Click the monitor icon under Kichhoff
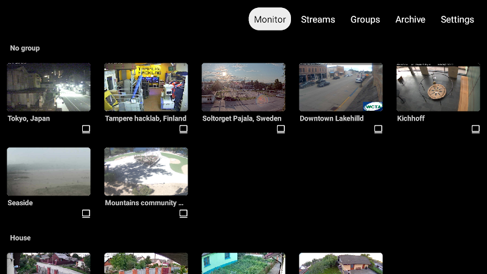 (x=475, y=129)
